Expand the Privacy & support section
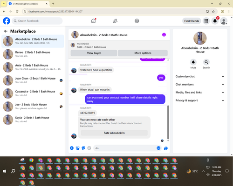The width and height of the screenshot is (233, 186). pyautogui.click(x=200, y=100)
